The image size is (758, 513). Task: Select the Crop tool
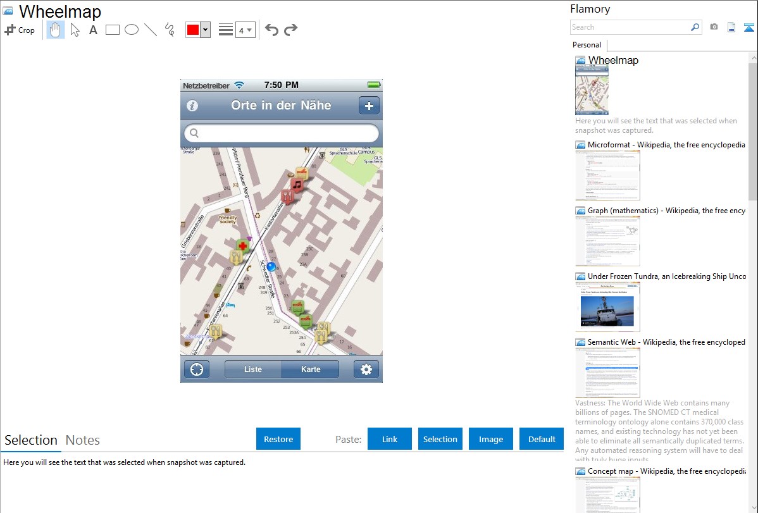click(x=20, y=30)
